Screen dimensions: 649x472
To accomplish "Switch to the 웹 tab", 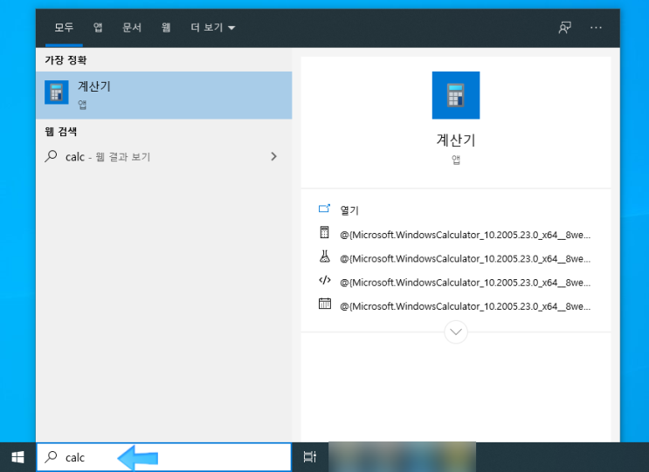I will (166, 27).
